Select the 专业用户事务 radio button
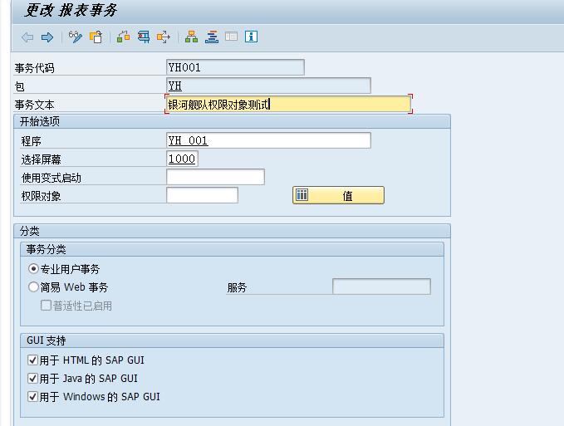This screenshot has height=426, width=564. pyautogui.click(x=34, y=269)
